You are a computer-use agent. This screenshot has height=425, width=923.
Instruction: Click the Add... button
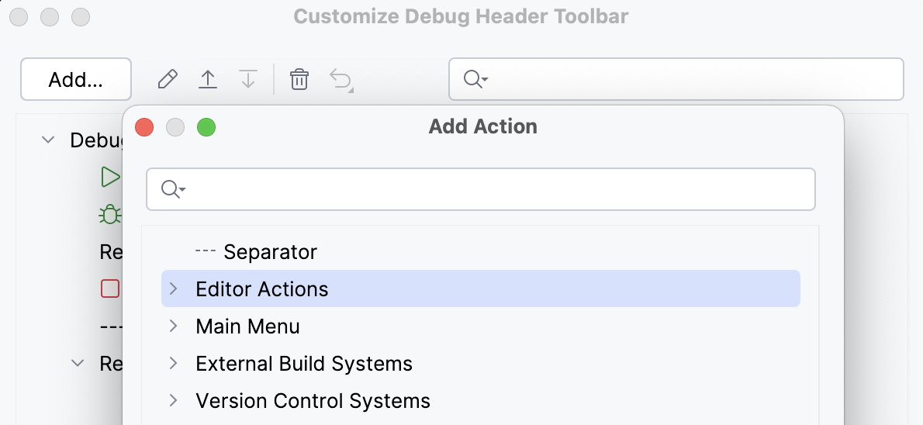tap(75, 79)
